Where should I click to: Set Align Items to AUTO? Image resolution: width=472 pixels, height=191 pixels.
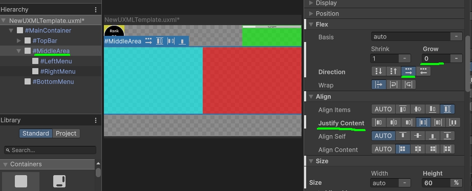383,109
